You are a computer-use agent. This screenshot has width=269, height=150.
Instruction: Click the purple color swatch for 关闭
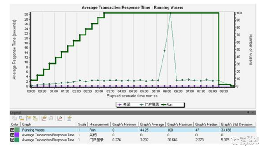coord(17,135)
